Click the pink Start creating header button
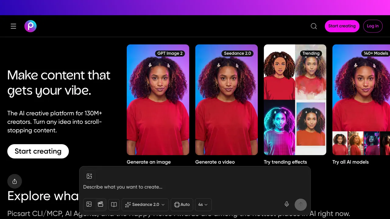This screenshot has width=390, height=219. pyautogui.click(x=342, y=26)
